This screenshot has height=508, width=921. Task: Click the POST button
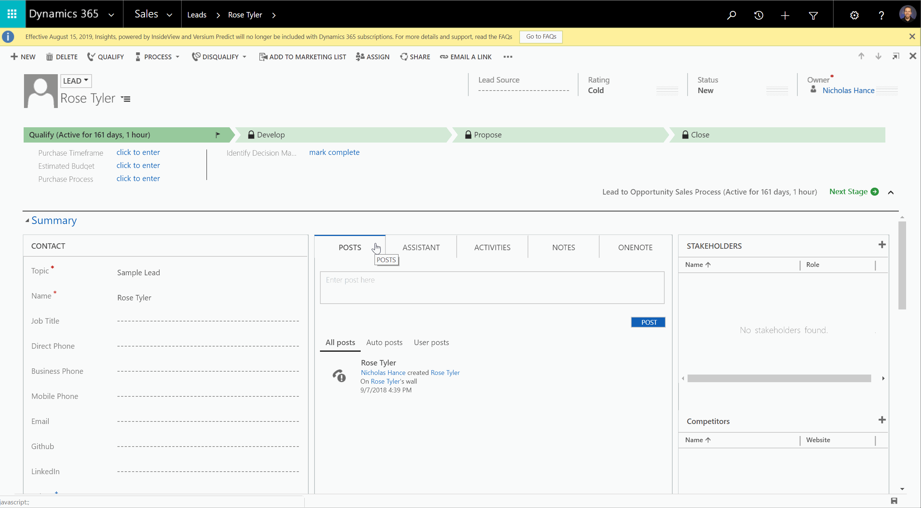coord(648,322)
